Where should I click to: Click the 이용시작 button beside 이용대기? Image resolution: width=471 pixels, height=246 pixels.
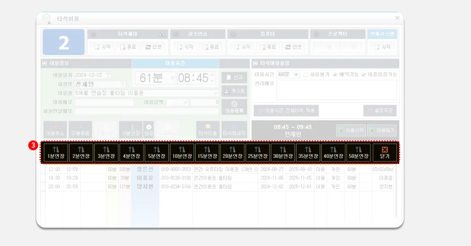(x=351, y=130)
